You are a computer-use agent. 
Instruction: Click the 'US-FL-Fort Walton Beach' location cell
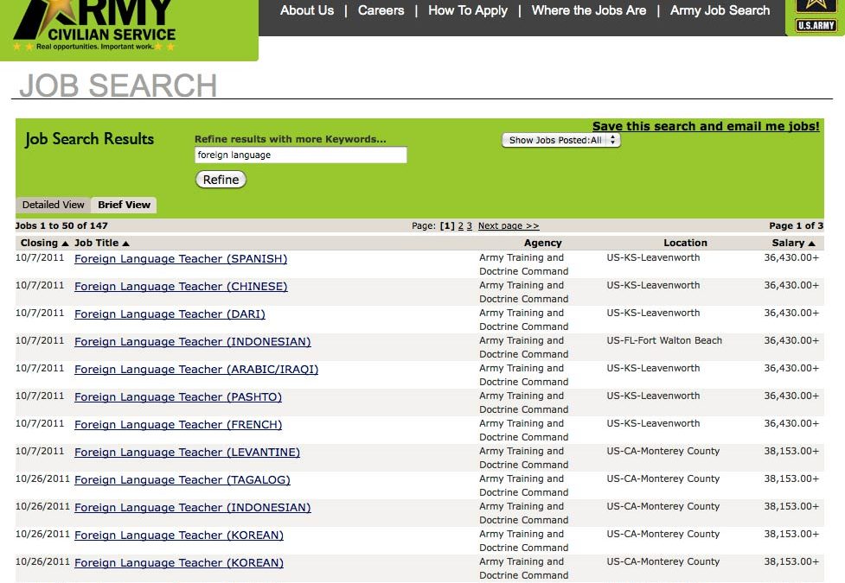click(664, 340)
